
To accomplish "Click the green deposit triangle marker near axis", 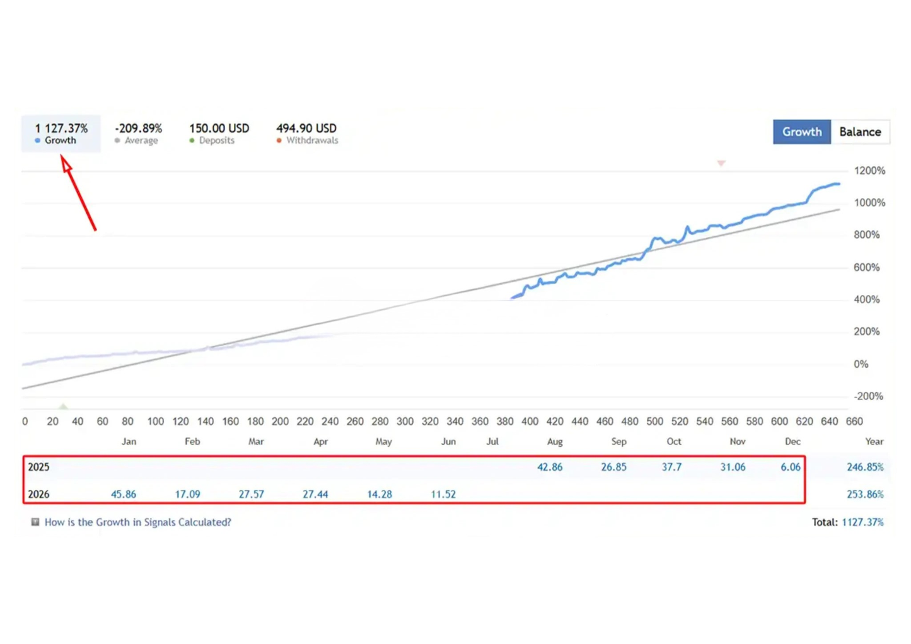I will (x=63, y=406).
